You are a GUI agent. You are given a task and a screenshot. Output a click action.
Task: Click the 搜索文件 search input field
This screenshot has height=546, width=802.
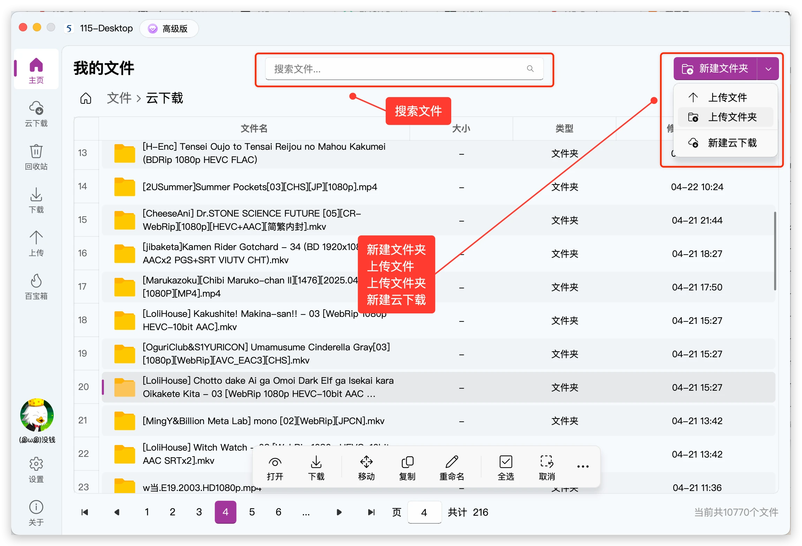pos(398,69)
